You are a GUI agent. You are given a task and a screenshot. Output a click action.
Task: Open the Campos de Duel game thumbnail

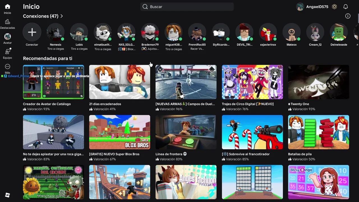tap(186, 82)
